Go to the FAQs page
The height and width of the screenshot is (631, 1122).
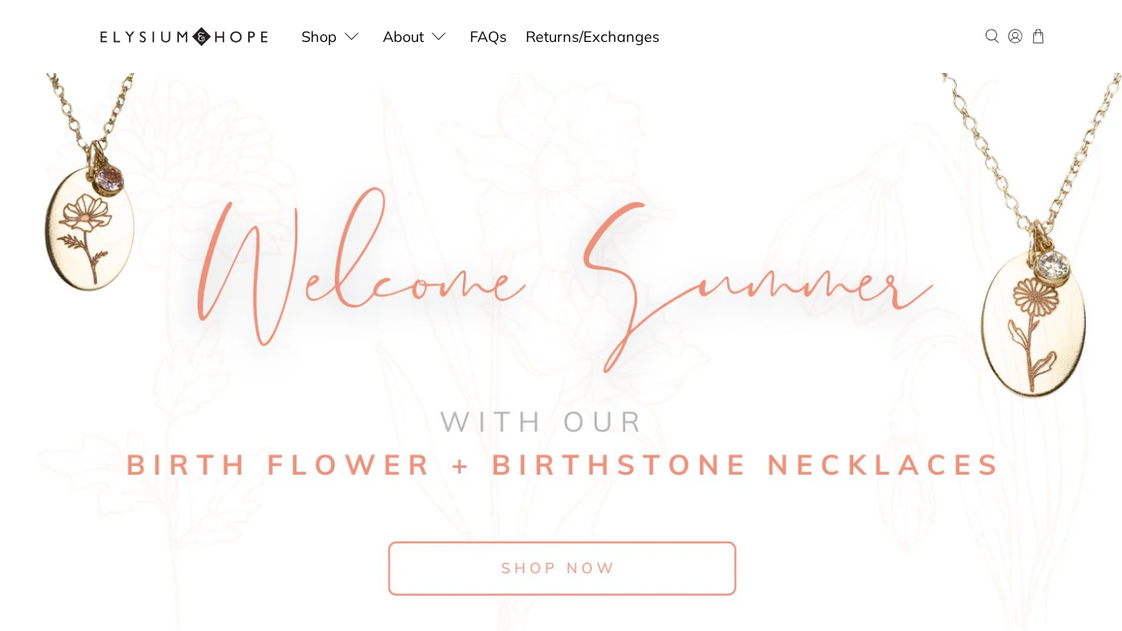pyautogui.click(x=488, y=37)
